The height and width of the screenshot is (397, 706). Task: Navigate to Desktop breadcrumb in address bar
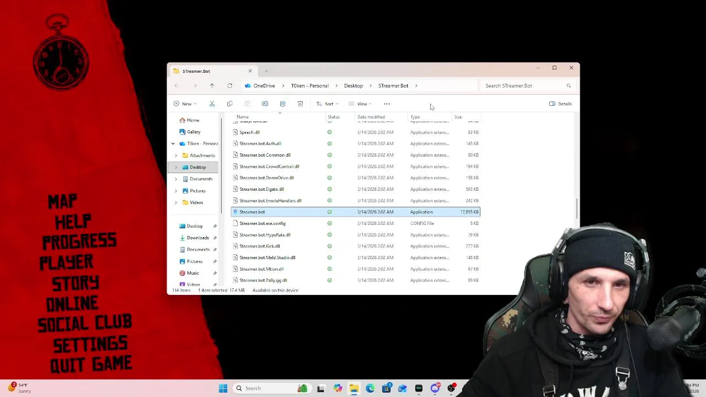pyautogui.click(x=354, y=85)
